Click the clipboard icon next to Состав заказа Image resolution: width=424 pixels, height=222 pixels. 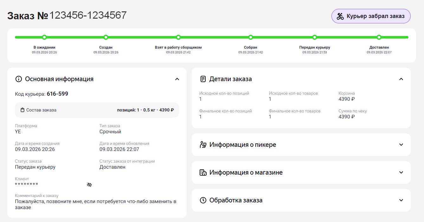point(22,110)
